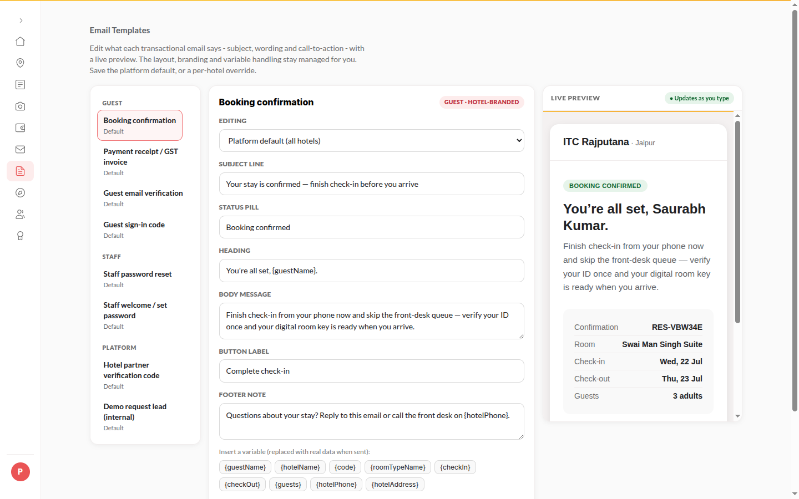Select the Guest email verification template
The width and height of the screenshot is (799, 499).
tap(140, 198)
